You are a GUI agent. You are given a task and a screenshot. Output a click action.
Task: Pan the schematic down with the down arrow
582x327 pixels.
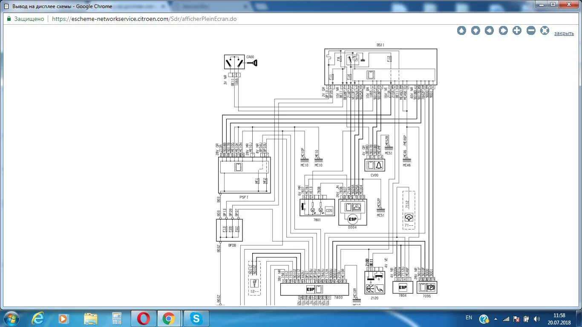475,31
